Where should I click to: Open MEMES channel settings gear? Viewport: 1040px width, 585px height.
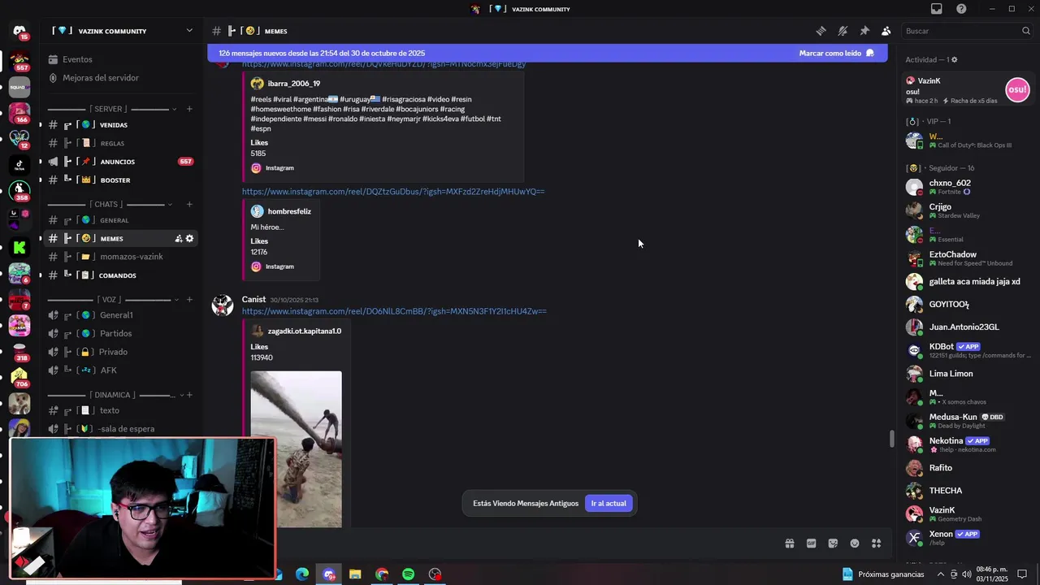coord(189,238)
